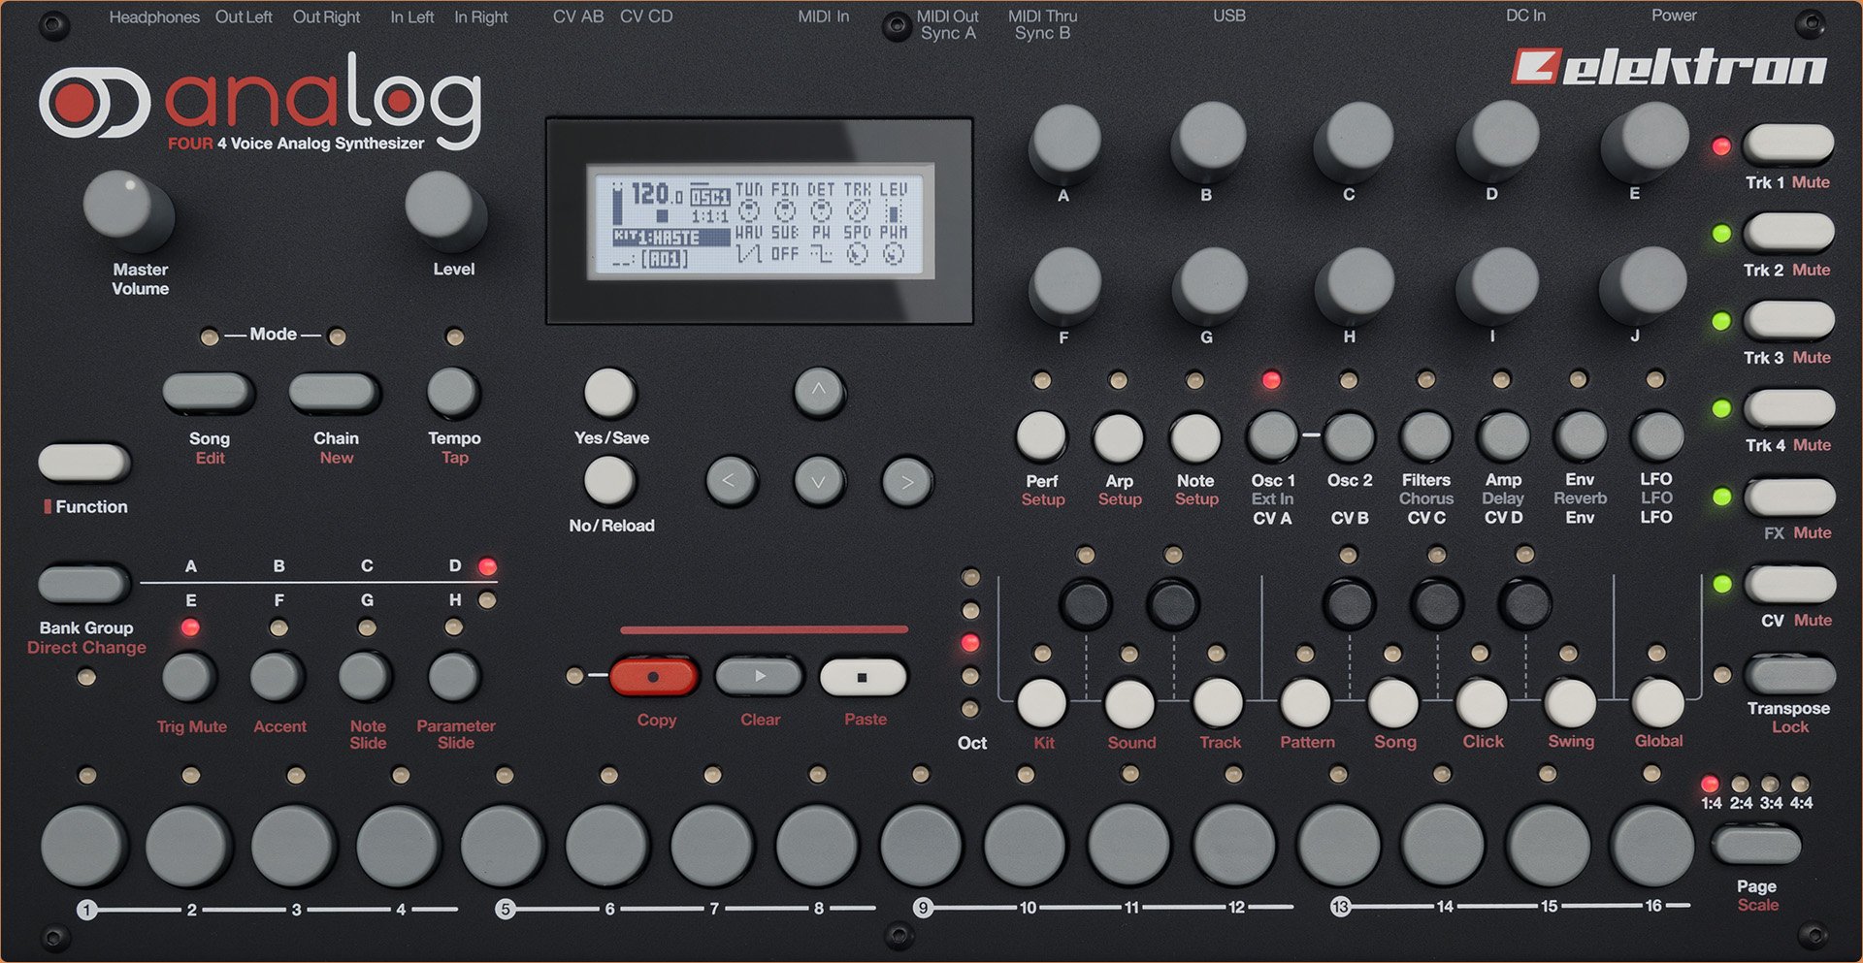This screenshot has height=963, width=1863.
Task: Toggle Trk 4 Mute button
Action: click(x=1788, y=408)
